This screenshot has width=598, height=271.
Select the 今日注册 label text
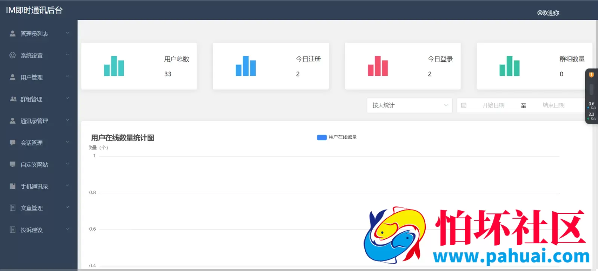308,59
